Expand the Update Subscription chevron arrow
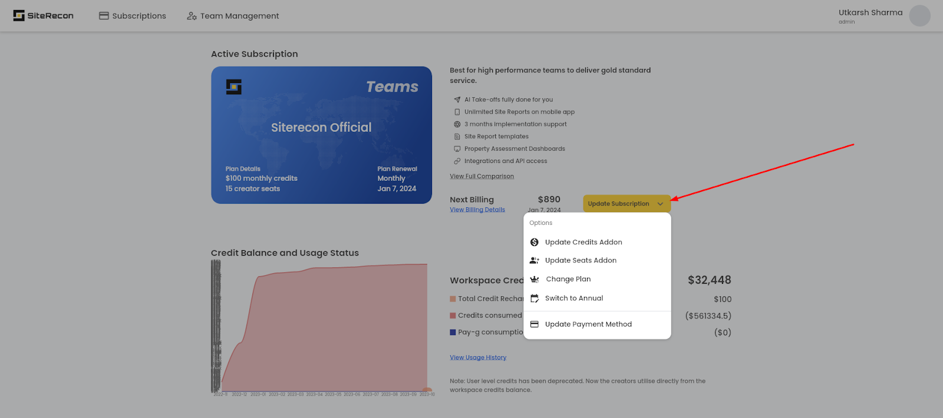The image size is (943, 418). point(660,204)
